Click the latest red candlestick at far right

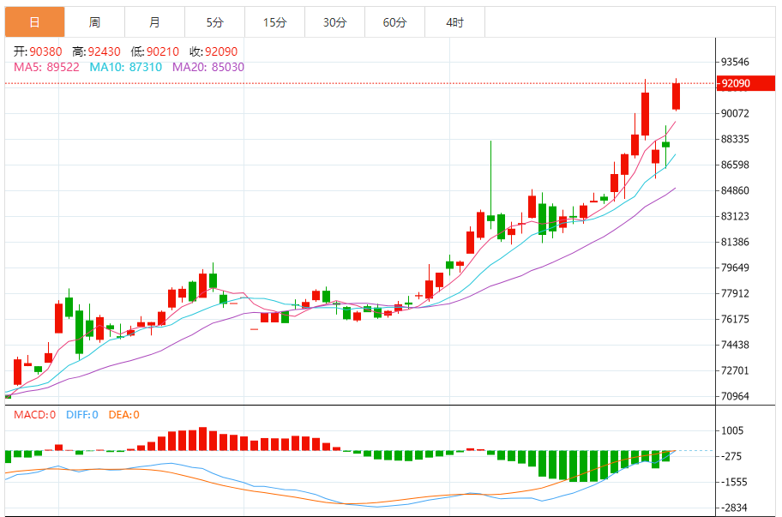click(676, 96)
